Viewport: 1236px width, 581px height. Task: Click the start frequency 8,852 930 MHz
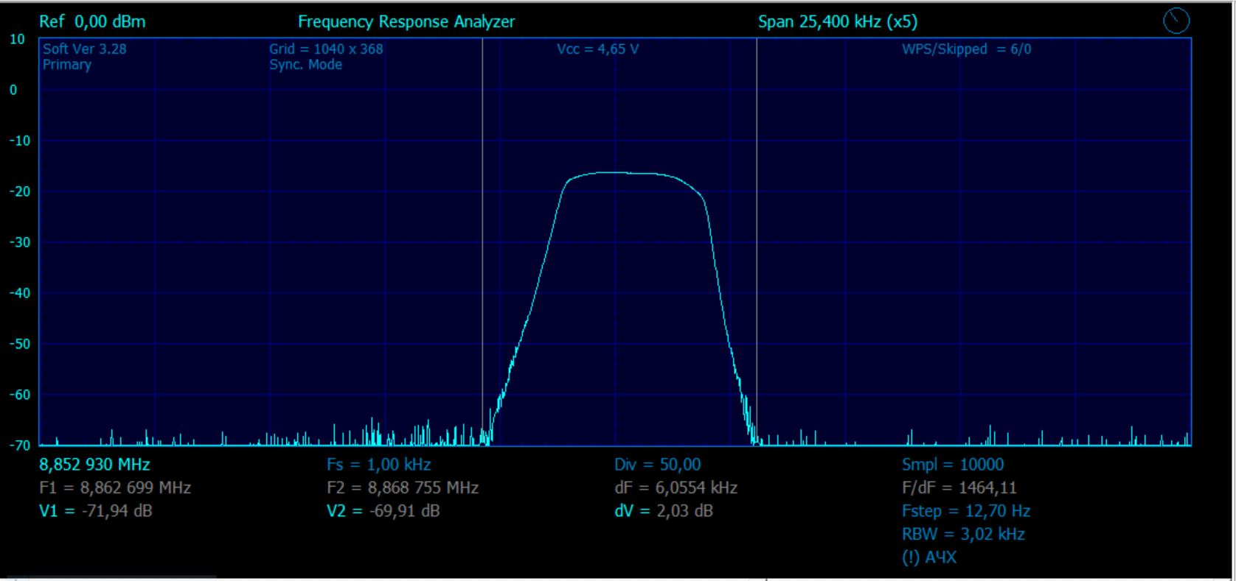coord(94,465)
